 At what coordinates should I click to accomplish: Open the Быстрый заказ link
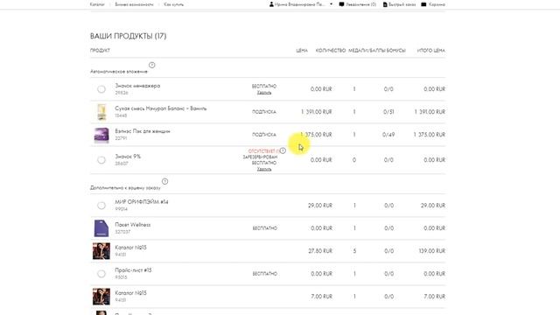[x=402, y=4]
